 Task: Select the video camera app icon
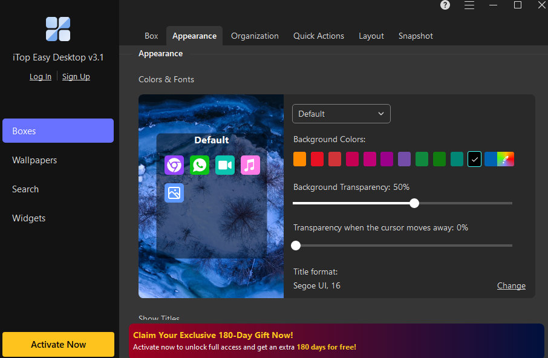(x=224, y=165)
